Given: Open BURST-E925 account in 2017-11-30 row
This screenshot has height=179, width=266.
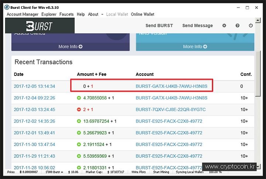Looking at the screenshot, I should [169, 144].
